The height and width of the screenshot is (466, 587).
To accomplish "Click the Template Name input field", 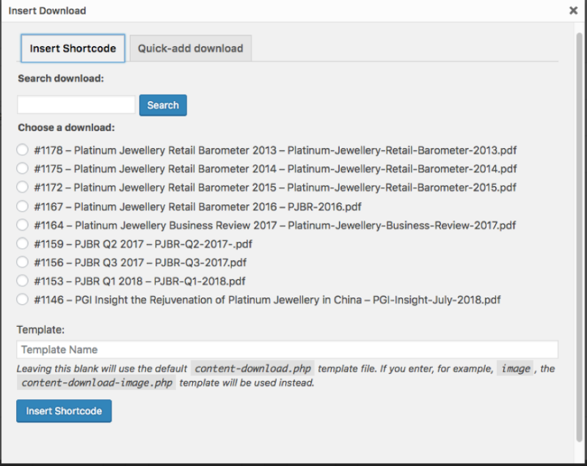I will pyautogui.click(x=287, y=349).
